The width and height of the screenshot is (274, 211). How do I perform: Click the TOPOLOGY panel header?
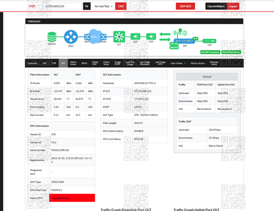pos(134,21)
